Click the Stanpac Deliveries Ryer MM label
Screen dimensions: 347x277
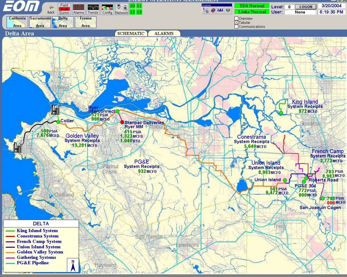point(144,125)
